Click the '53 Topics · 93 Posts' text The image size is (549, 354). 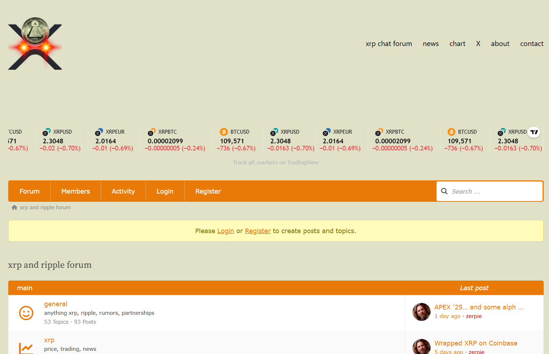click(70, 322)
